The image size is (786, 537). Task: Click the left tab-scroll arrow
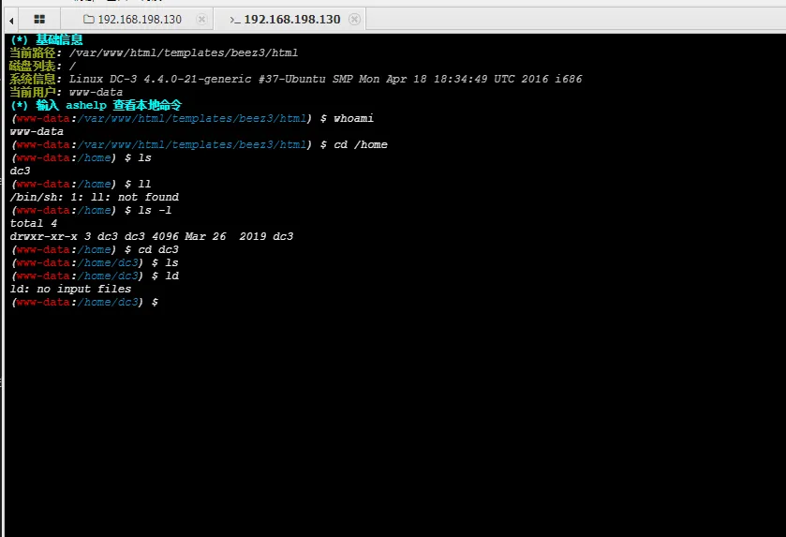tap(11, 21)
